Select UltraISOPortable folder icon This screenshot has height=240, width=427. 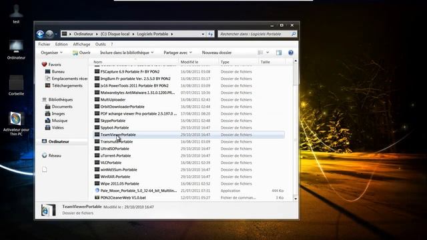coord(97,149)
